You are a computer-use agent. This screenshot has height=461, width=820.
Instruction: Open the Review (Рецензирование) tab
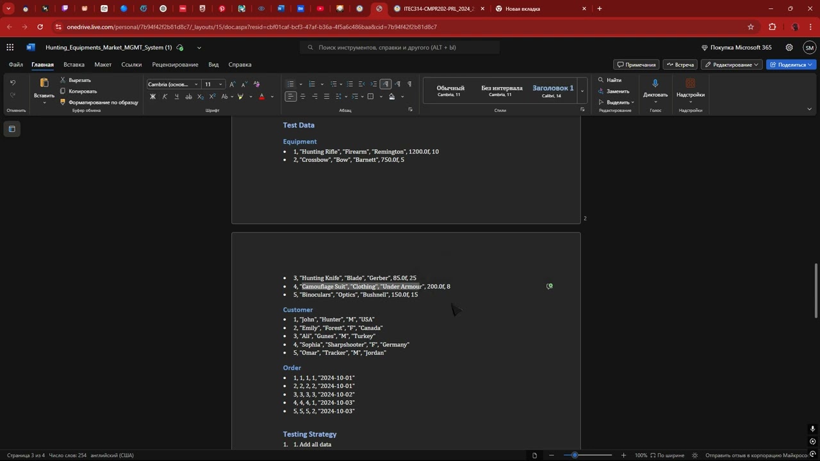[175, 65]
